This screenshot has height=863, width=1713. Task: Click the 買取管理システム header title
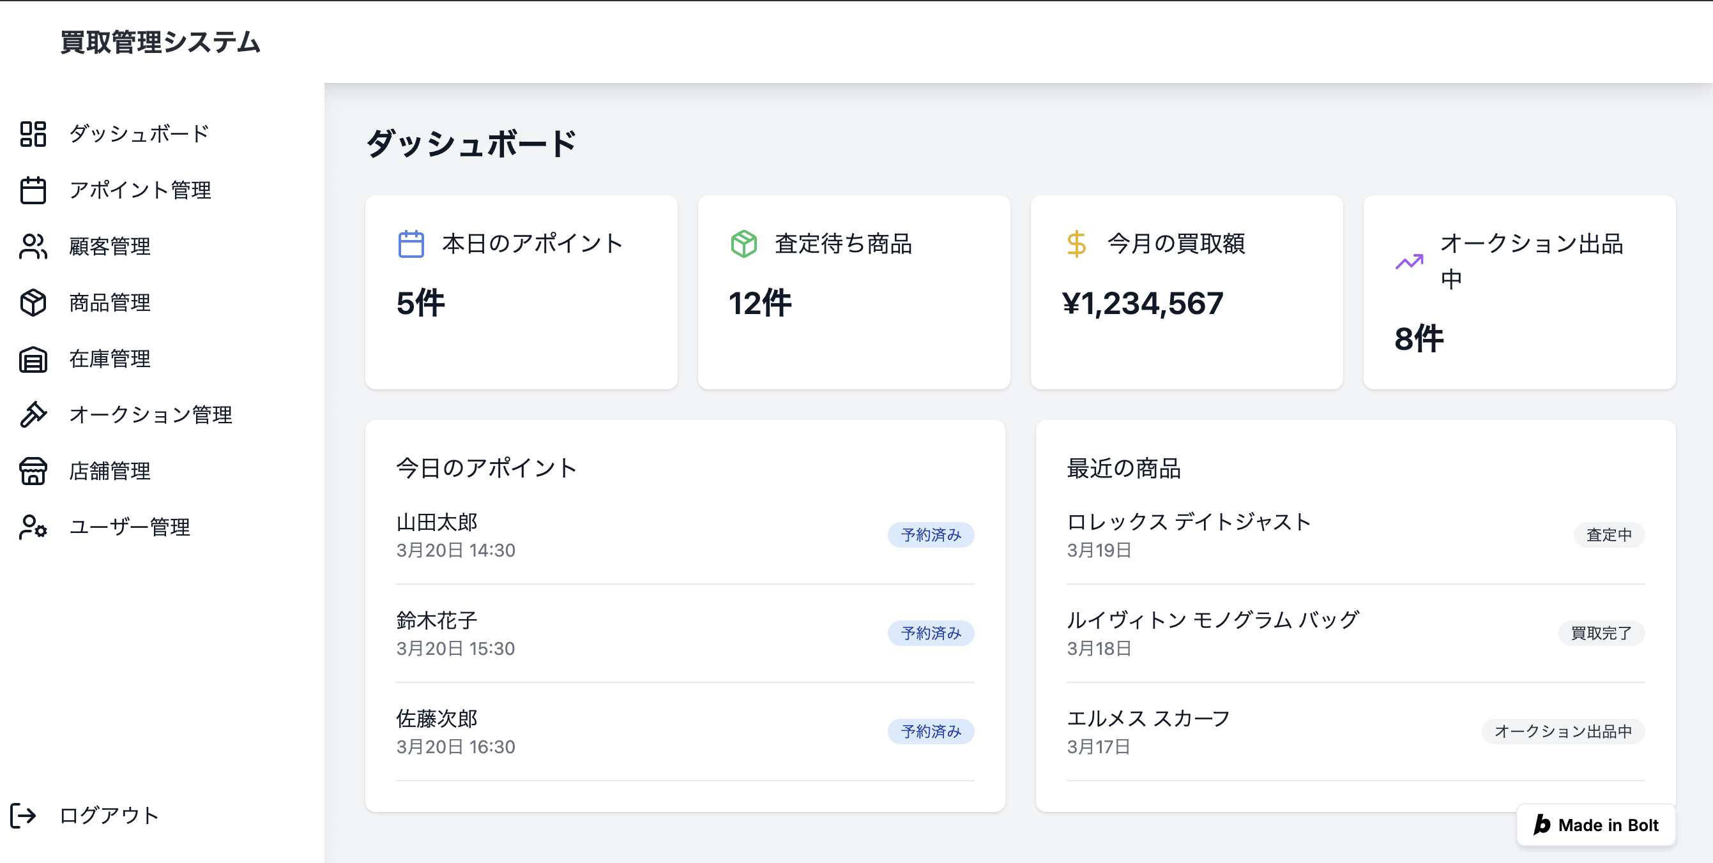pyautogui.click(x=160, y=43)
